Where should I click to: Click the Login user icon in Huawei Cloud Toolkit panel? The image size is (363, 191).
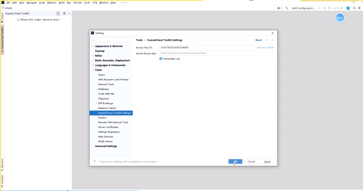click(x=58, y=13)
